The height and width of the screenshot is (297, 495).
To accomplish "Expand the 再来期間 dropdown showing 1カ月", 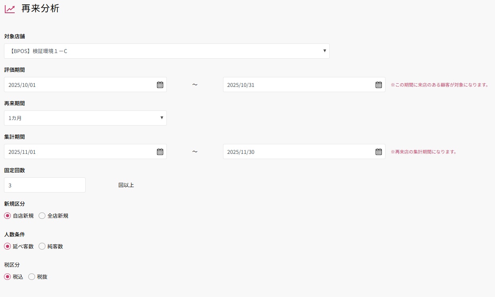I will (85, 118).
